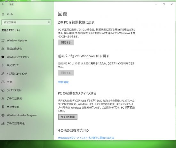Viewport: 176px width, 148px height.
Task: Select the デバイスの検索 icon
Action: [x=3, y=99]
